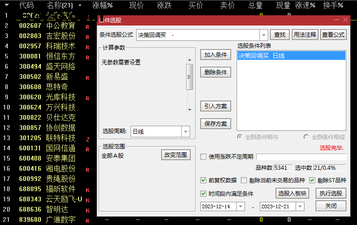This screenshot has width=357, height=225.
Task: Open the column list menu triangle at header
Action: [7, 5]
